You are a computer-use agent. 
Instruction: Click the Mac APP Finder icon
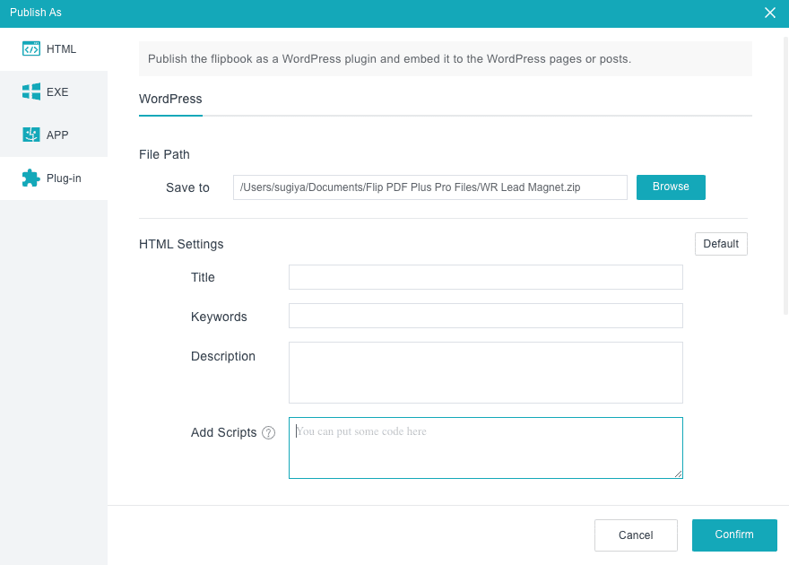click(31, 135)
